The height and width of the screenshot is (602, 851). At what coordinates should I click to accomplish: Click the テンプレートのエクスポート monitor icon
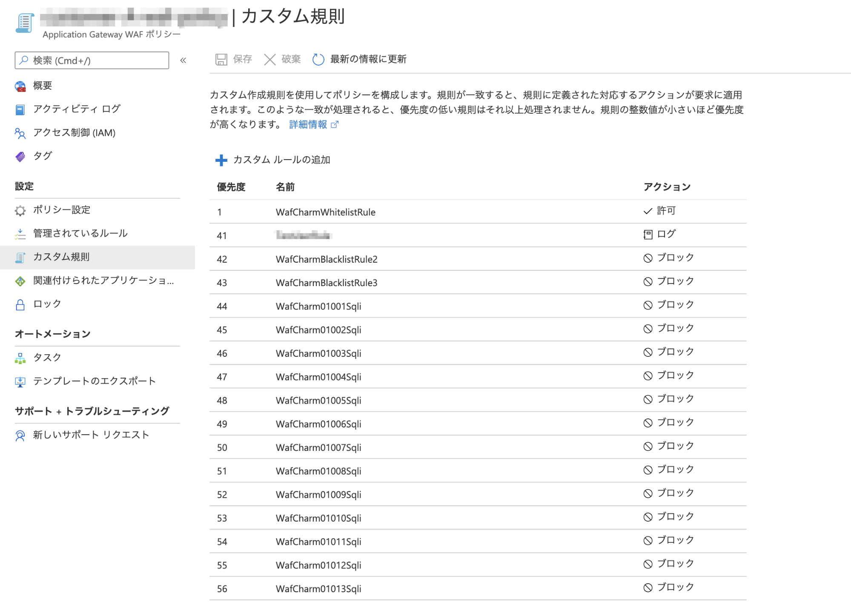coord(20,382)
